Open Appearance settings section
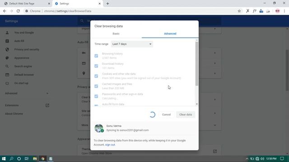Image resolution: width=289 pixels, height=162 pixels. click(22, 58)
